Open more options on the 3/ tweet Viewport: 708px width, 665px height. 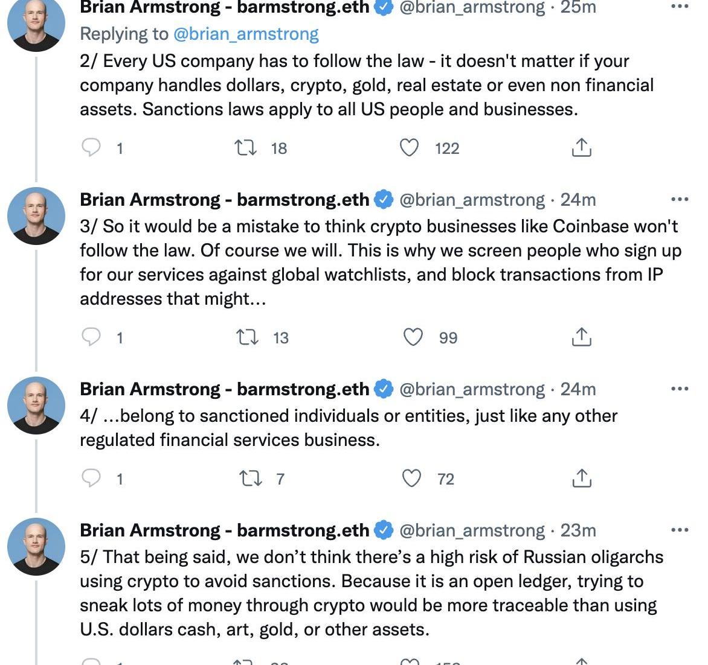[680, 199]
